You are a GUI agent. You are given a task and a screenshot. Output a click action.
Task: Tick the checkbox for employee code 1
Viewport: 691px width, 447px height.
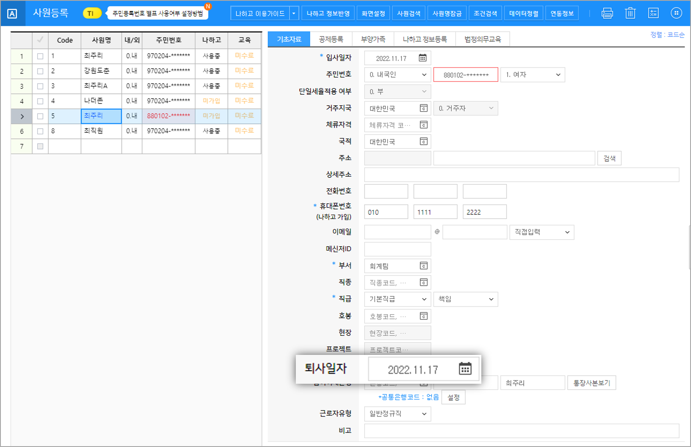pos(40,56)
